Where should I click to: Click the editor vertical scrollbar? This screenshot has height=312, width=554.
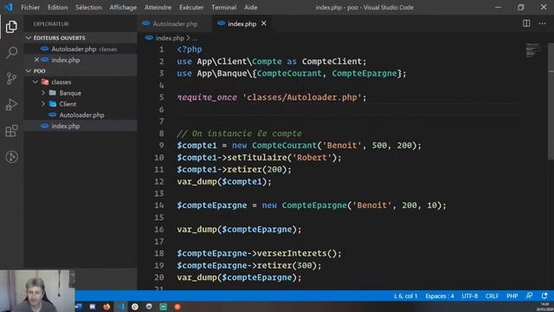551,101
